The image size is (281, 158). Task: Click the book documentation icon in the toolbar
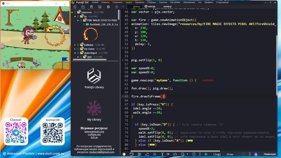tap(100, 7)
